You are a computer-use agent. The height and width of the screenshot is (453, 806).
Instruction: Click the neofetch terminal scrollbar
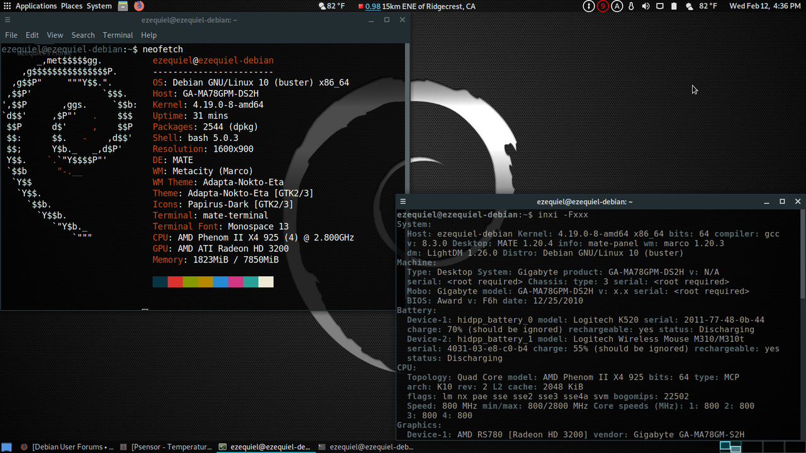click(x=407, y=176)
